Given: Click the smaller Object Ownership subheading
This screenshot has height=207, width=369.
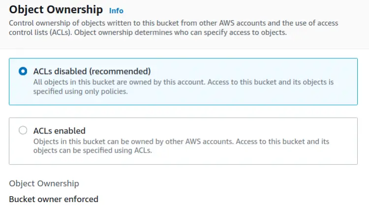Looking at the screenshot, I should coord(44,183).
